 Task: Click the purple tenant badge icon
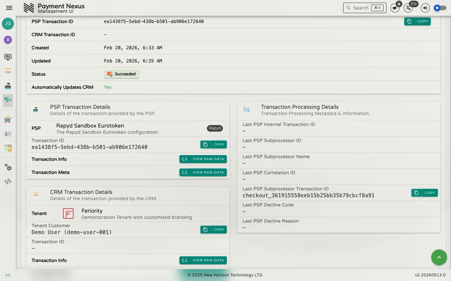(8, 40)
